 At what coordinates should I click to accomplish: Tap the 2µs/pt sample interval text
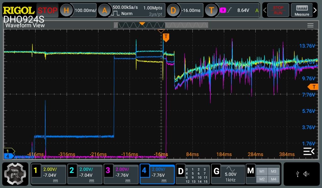pos(155,14)
